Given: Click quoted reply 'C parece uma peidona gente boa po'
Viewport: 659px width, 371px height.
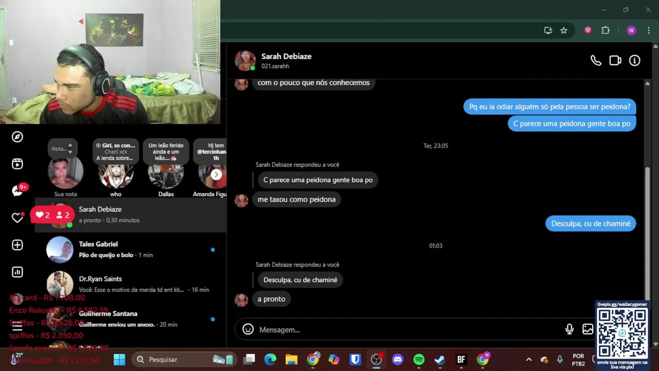Looking at the screenshot, I should point(318,180).
